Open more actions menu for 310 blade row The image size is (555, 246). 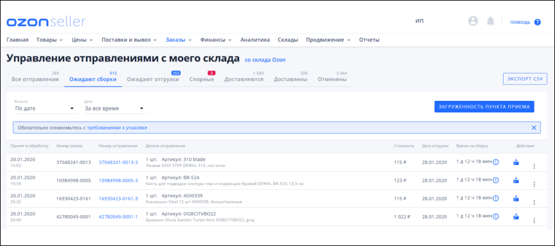[534, 166]
